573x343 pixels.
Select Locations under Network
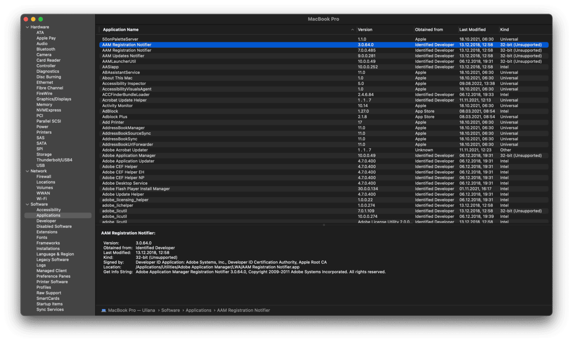46,182
